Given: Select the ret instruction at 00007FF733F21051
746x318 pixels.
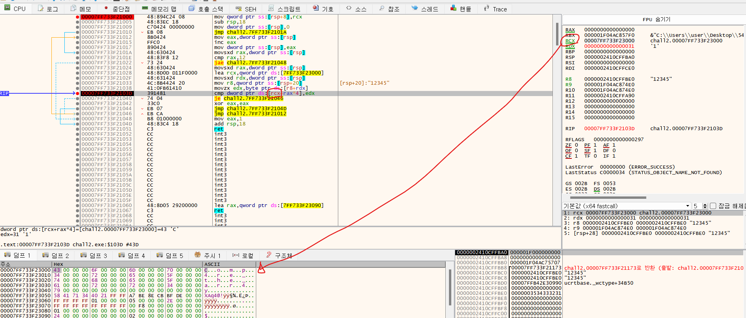Looking at the screenshot, I should (219, 129).
